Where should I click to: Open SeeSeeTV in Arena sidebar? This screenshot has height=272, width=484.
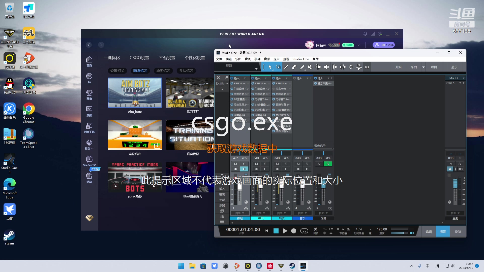click(x=89, y=161)
